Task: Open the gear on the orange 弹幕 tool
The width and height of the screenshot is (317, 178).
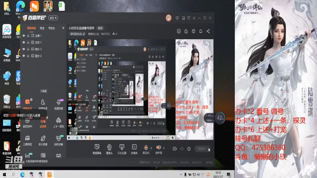Action: coord(31,100)
